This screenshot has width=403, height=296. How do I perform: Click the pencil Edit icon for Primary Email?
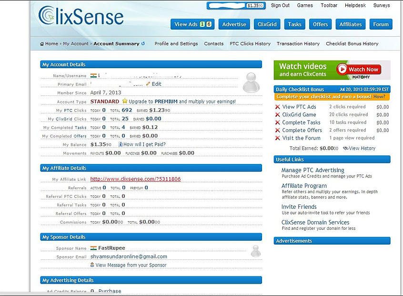(148, 83)
